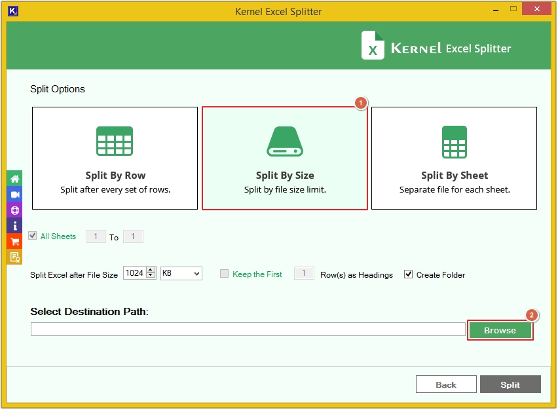Click the Split By Size drive icon
Screen dimensions: 558x410
coord(285,141)
